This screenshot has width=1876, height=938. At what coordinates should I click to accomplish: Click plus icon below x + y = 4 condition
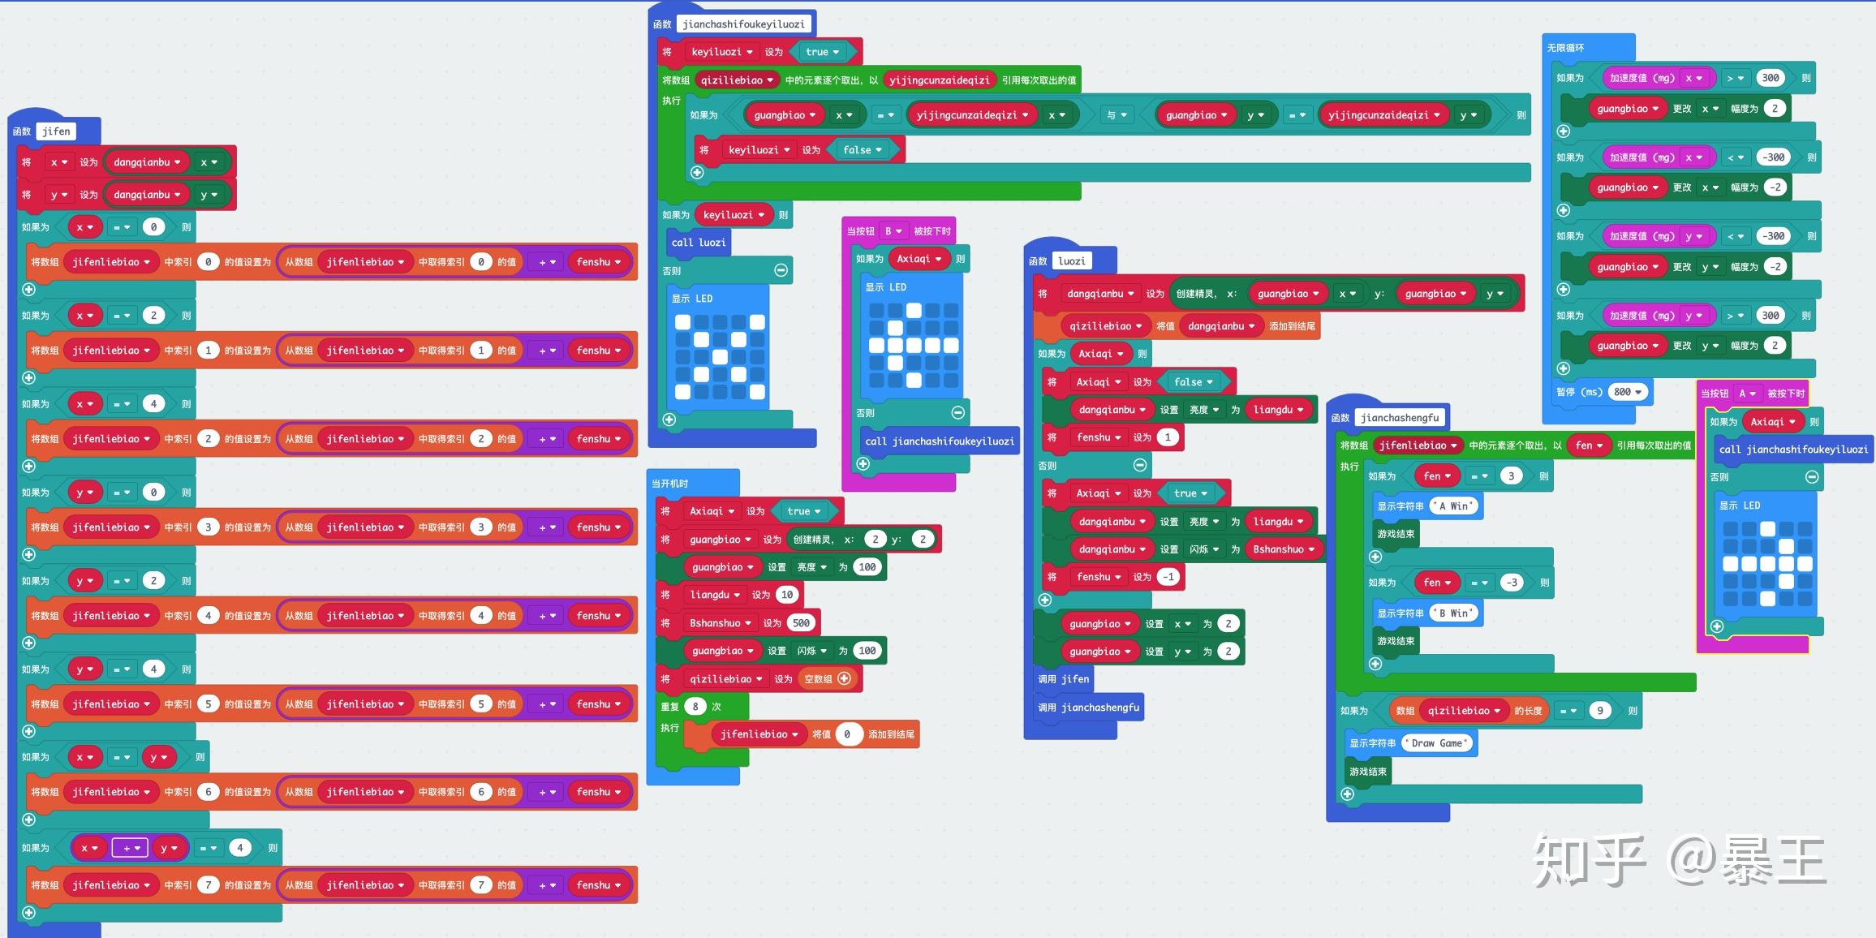pos(28,912)
